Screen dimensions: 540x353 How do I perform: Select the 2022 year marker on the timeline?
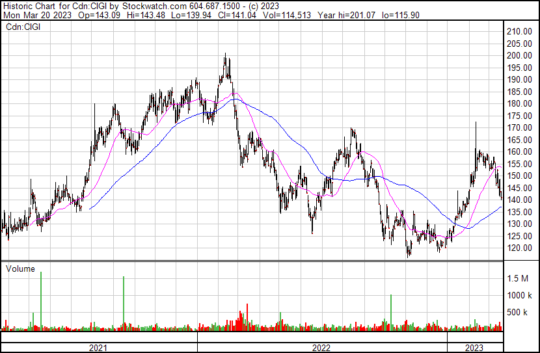tap(321, 348)
